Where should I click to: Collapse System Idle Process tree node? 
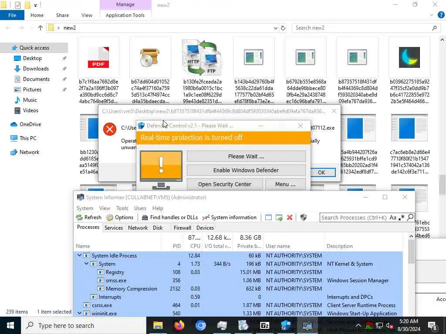coord(79,255)
